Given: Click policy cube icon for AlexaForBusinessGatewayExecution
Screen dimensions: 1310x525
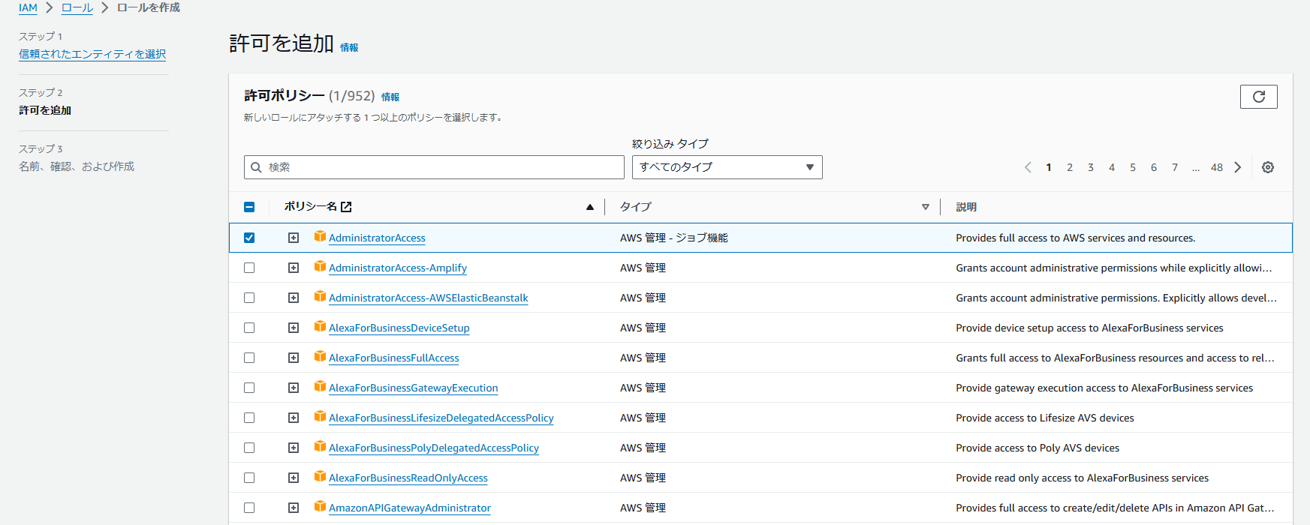Looking at the screenshot, I should tap(320, 386).
